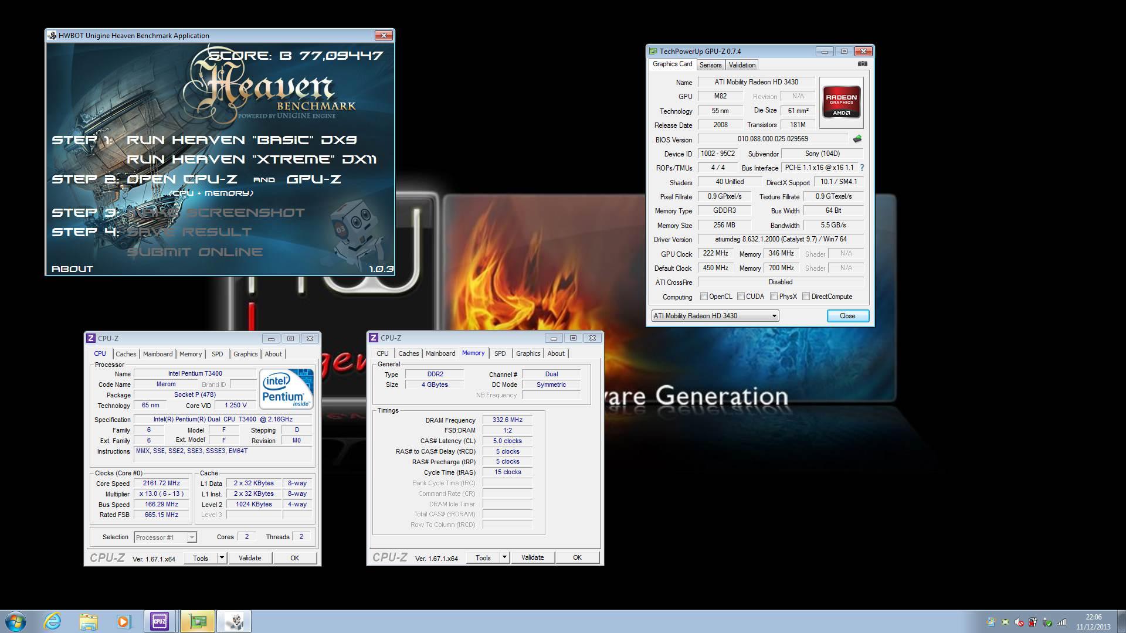1126x633 pixels.
Task: Open Graphics tab in right CPU-Z
Action: [x=528, y=353]
